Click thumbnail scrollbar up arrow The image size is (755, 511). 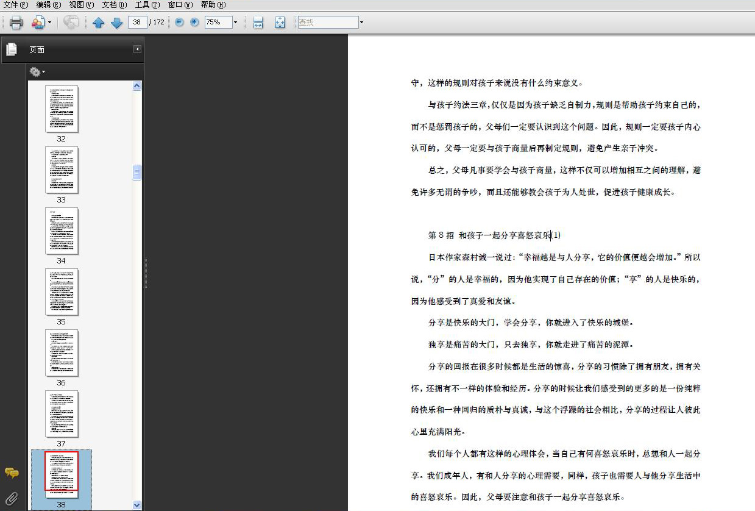[x=136, y=86]
